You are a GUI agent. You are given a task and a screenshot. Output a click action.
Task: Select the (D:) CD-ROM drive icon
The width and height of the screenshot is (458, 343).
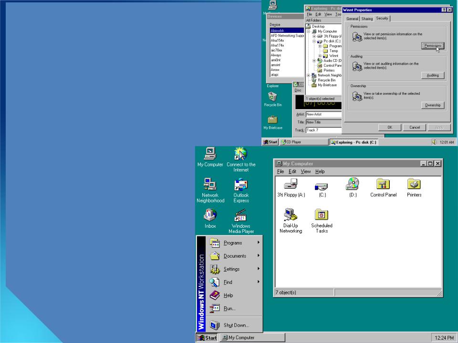click(x=353, y=187)
